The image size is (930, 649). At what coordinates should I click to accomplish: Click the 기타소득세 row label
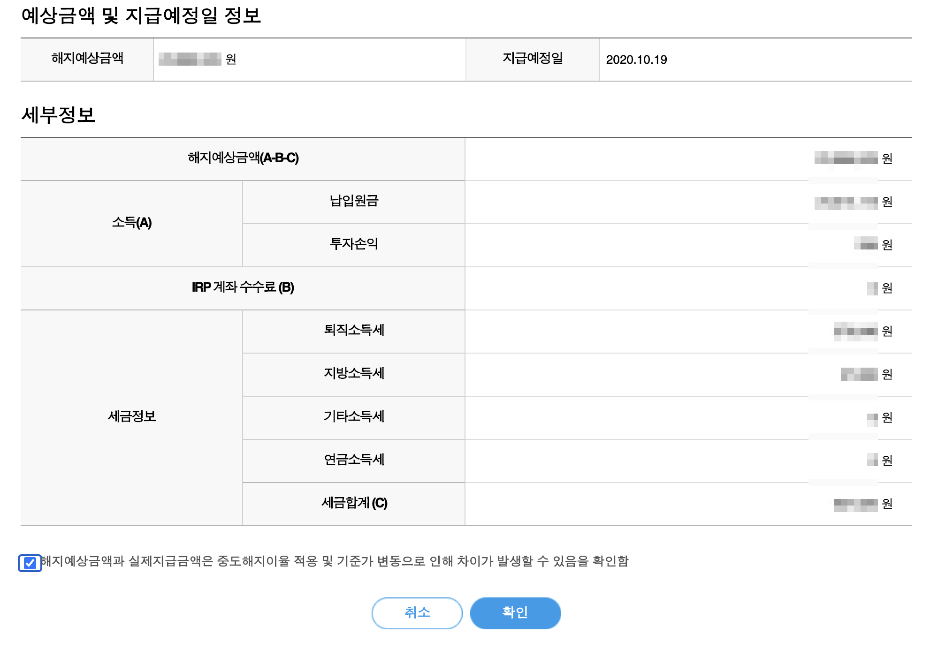pyautogui.click(x=354, y=417)
